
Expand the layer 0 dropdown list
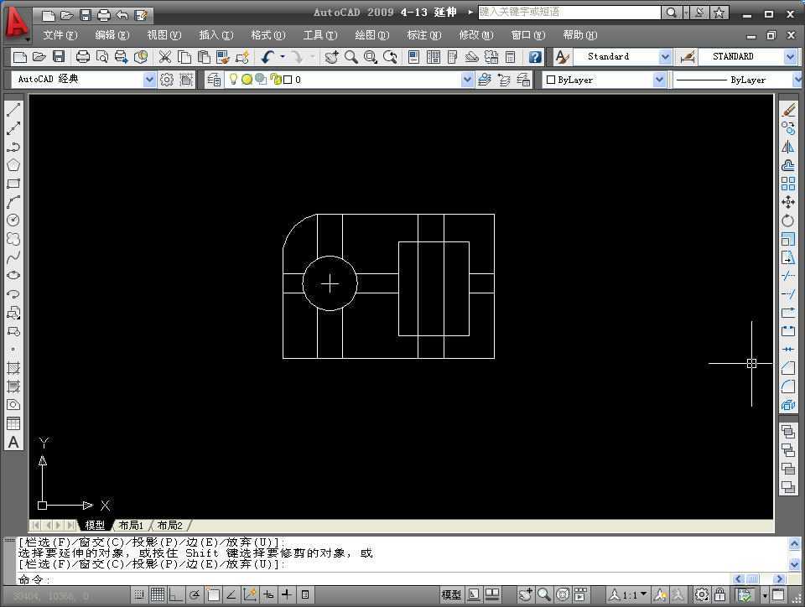[x=467, y=80]
